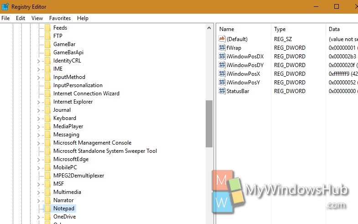This screenshot has height=224, width=358.
Task: Click the iWindowPosX DWORD icon
Action: pyautogui.click(x=222, y=73)
